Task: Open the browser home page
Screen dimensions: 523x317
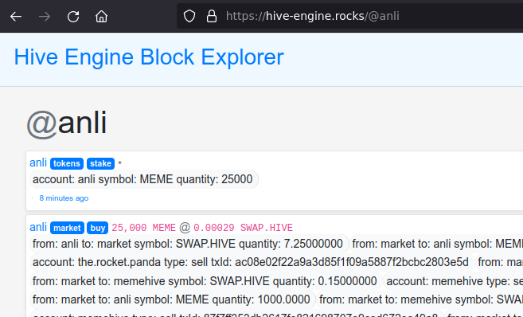Action: 101,17
